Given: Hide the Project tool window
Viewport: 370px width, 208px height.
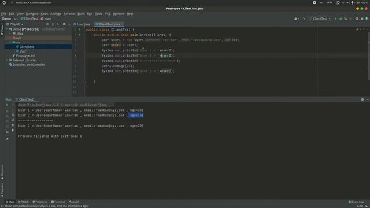Looking at the screenshot, I should click(69, 24).
